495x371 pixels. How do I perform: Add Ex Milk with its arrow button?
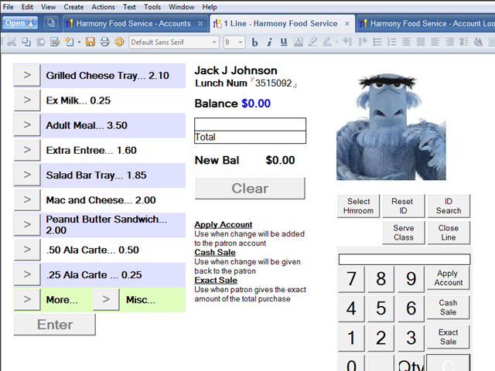[x=27, y=100]
